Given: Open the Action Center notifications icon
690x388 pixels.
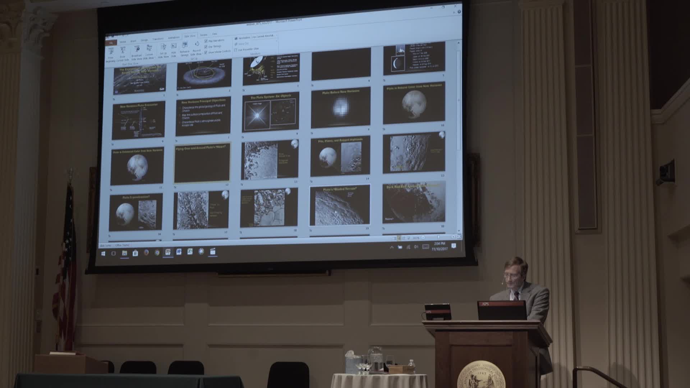Looking at the screenshot, I should (454, 246).
